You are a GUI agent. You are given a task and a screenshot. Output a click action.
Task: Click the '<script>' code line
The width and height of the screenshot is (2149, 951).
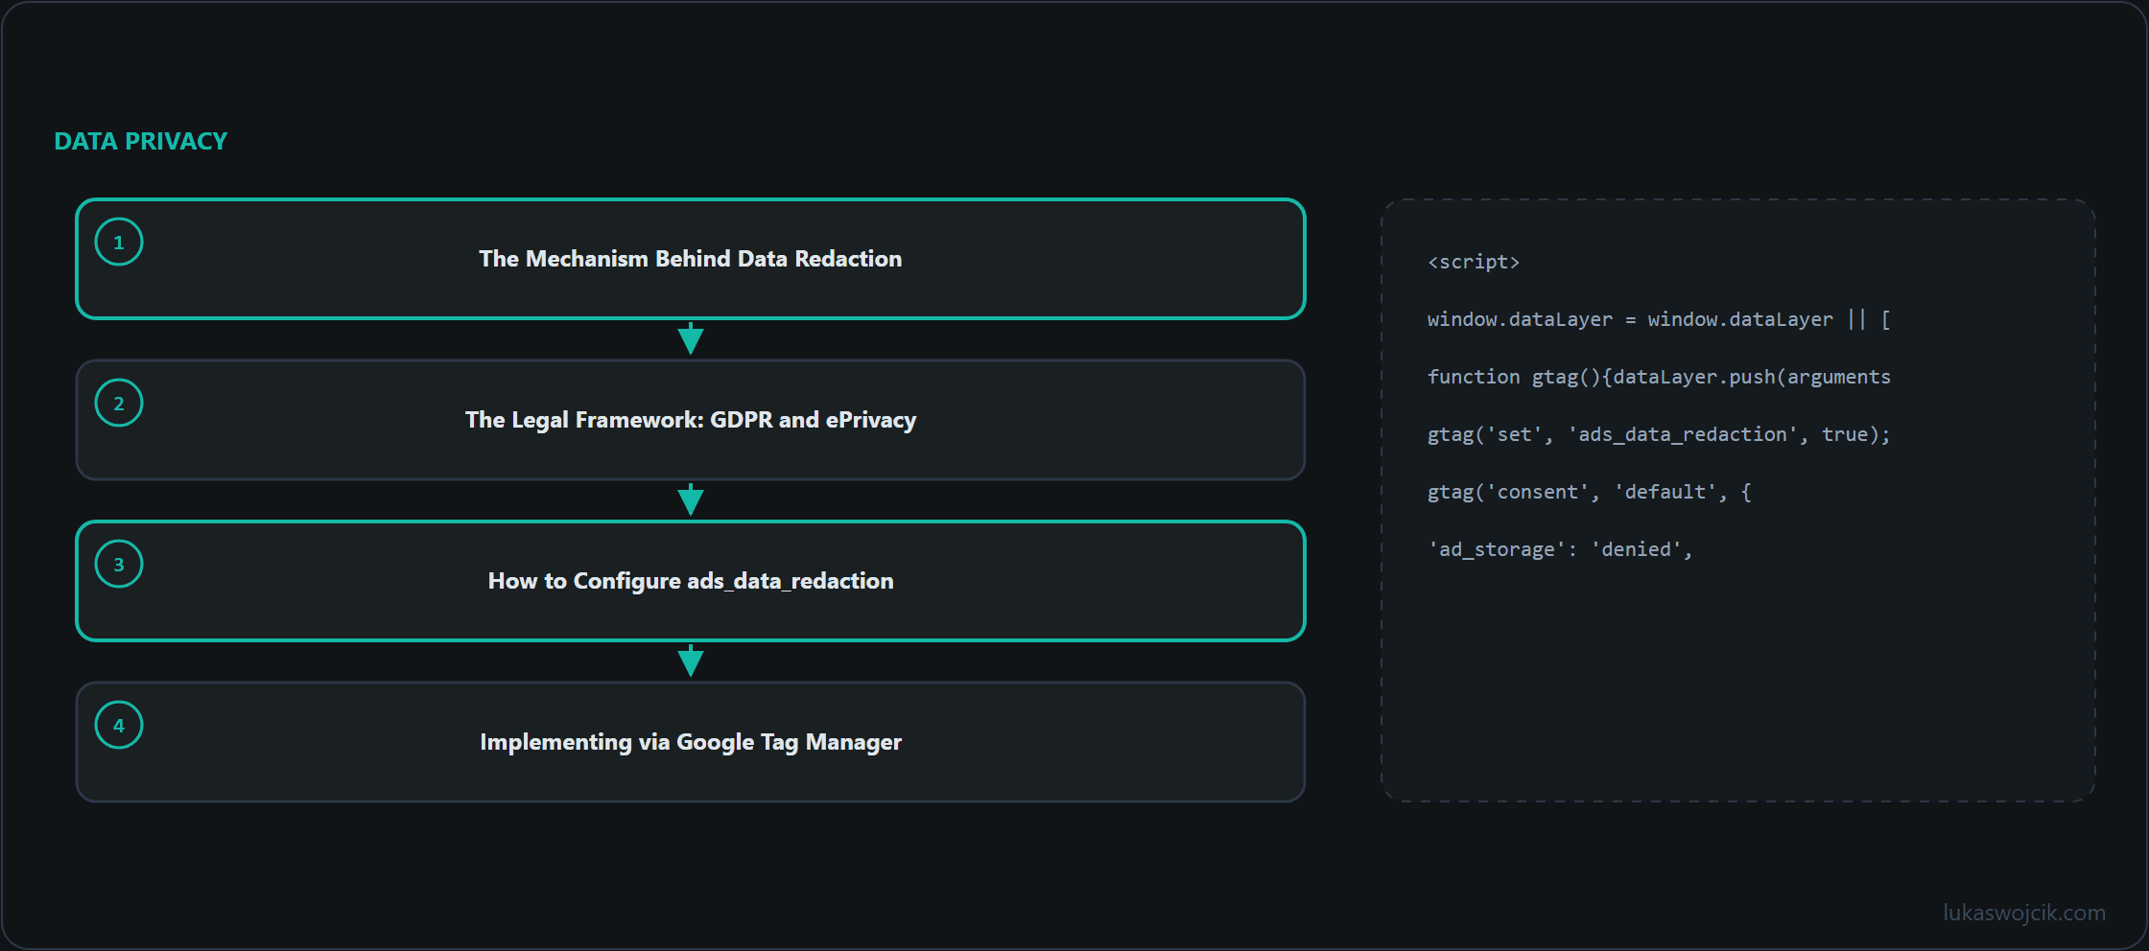point(1474,262)
